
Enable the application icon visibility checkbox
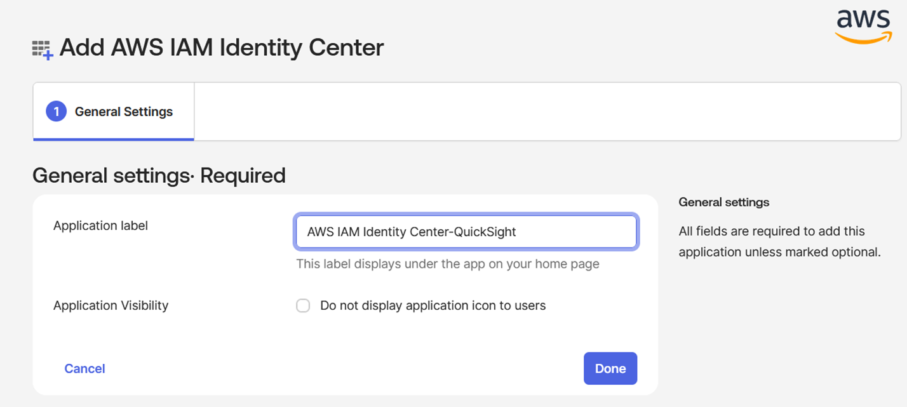coord(304,306)
